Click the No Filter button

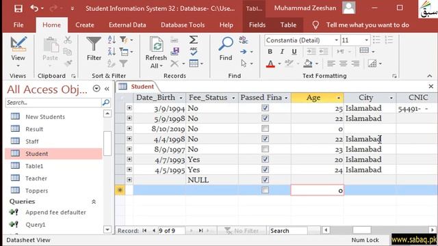[x=242, y=231]
